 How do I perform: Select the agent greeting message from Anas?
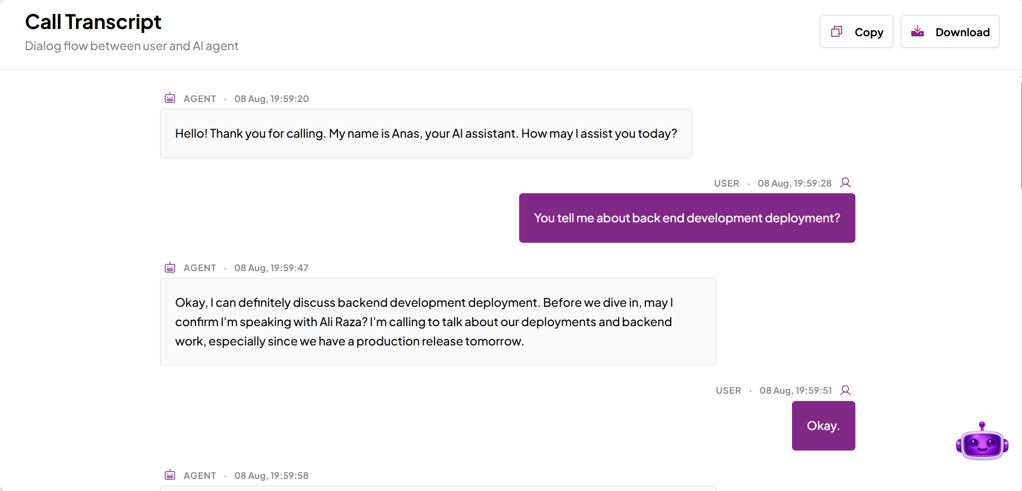tap(426, 133)
